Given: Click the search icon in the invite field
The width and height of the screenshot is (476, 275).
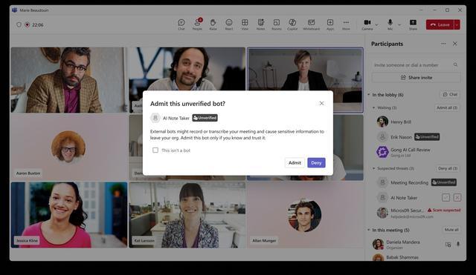Looking at the screenshot, I should 455,64.
